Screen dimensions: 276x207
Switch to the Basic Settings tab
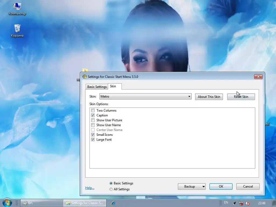(x=97, y=87)
